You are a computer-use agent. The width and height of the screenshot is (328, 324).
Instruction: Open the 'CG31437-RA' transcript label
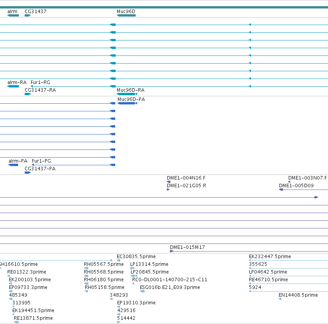[x=40, y=90]
